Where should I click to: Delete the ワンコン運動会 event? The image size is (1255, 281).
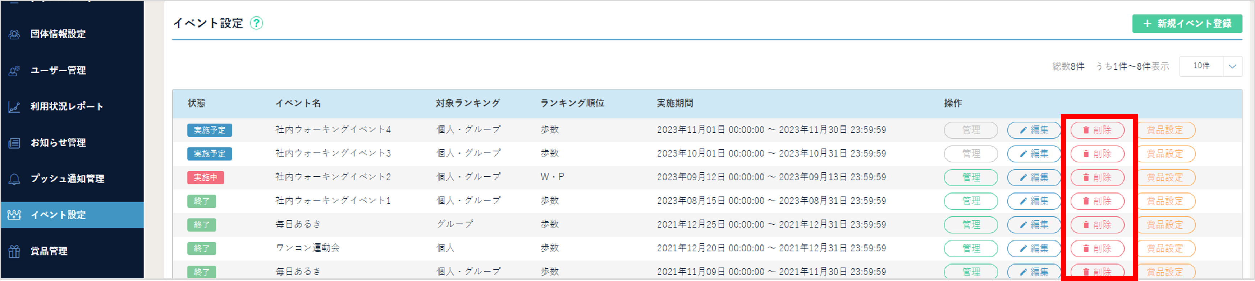[x=1097, y=248]
